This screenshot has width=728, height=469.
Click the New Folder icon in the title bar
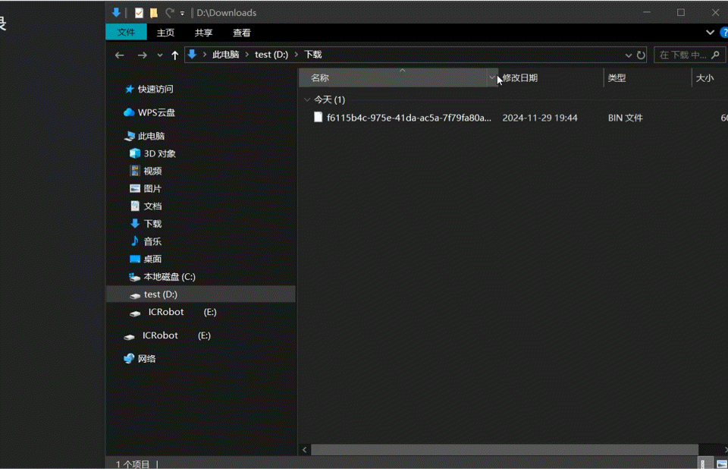(x=154, y=13)
